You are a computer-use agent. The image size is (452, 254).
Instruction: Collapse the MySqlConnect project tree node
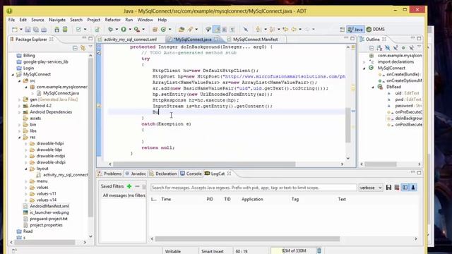point(13,75)
